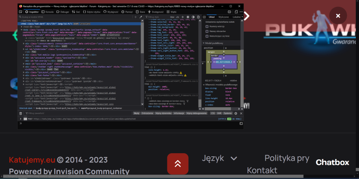
Task: Focus the Szukaj w kodzie HTML search field
Action: tap(75, 17)
